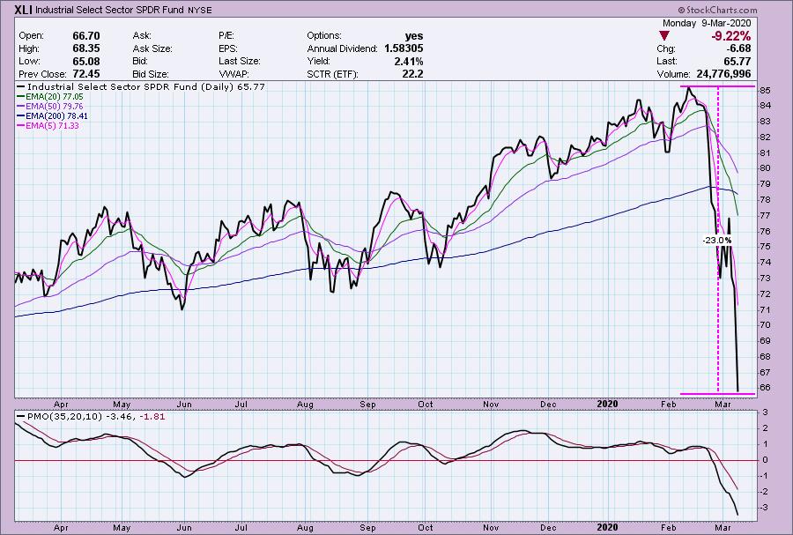Viewport: 793px width, 535px height.
Task: Click the -9.22% change value
Action: [730, 36]
